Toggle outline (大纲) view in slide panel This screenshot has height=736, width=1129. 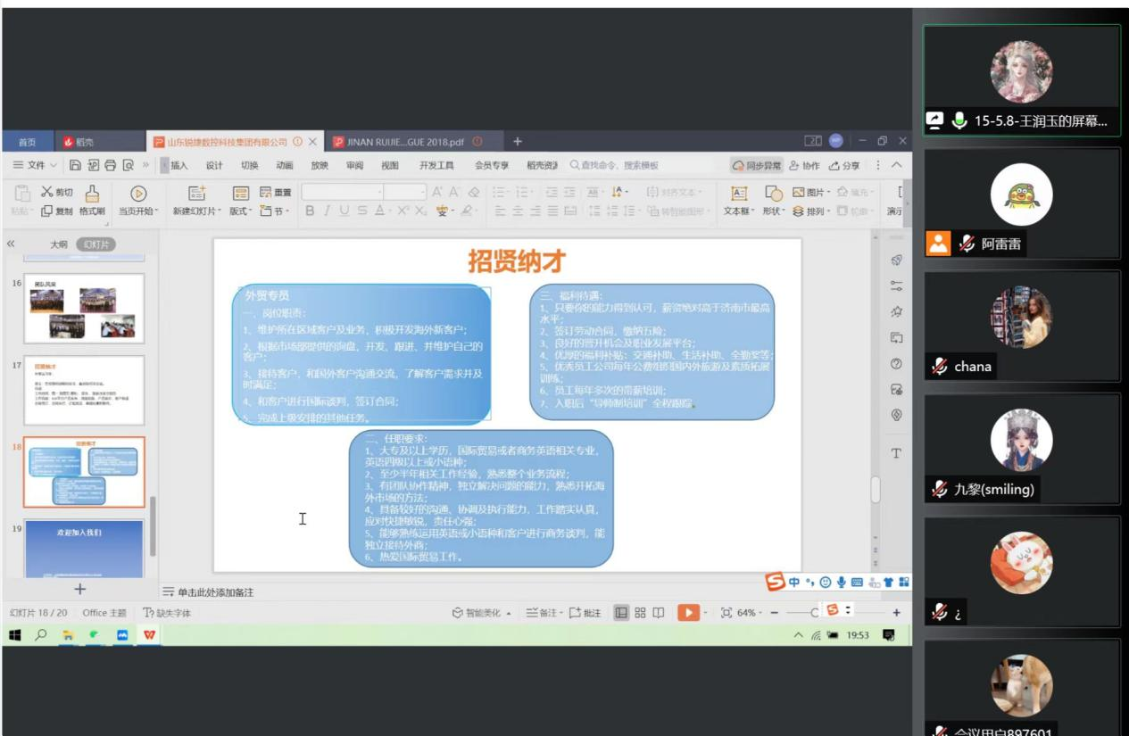coord(59,244)
